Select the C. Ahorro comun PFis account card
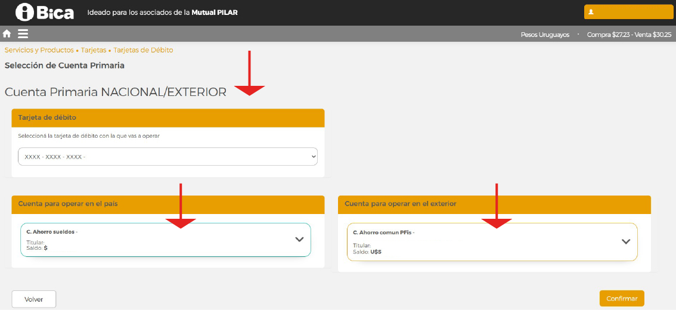 492,242
